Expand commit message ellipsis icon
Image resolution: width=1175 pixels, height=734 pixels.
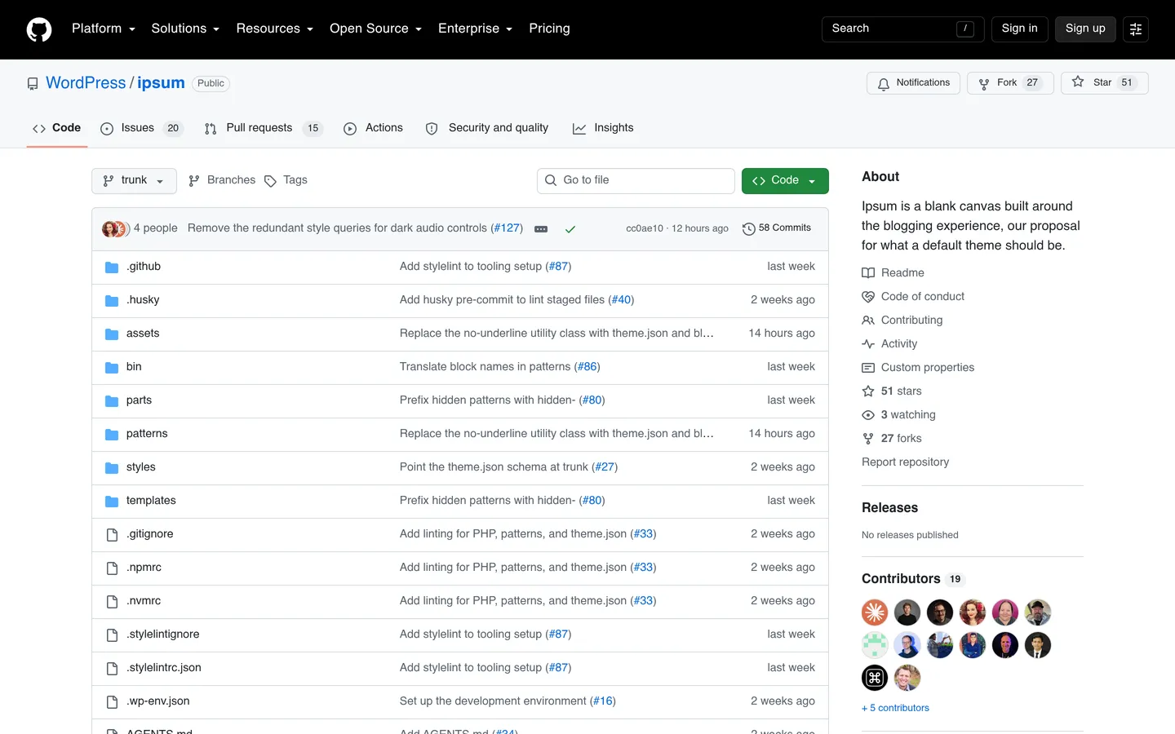coord(541,229)
